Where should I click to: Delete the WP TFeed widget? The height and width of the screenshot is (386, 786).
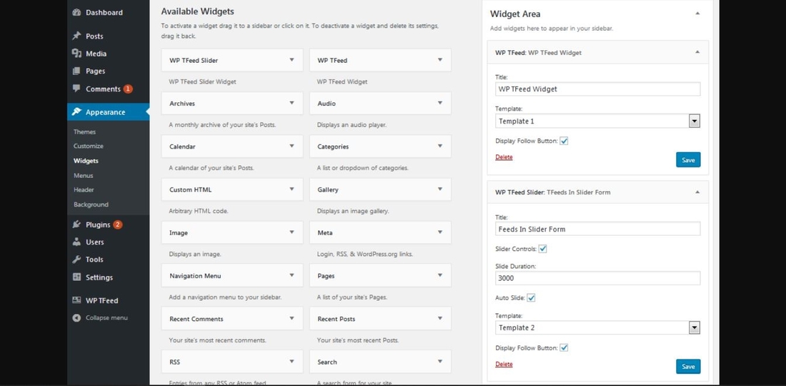click(x=504, y=157)
